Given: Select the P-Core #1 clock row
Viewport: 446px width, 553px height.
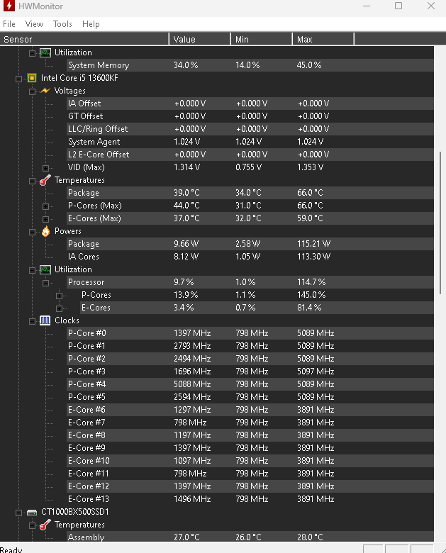Looking at the screenshot, I should click(250, 346).
